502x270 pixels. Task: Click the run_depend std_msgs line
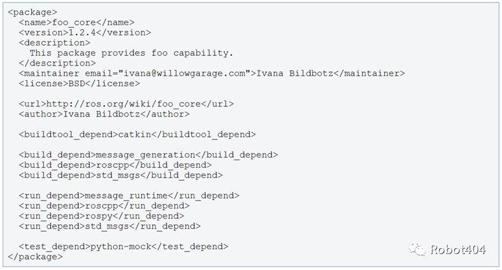[x=110, y=226]
